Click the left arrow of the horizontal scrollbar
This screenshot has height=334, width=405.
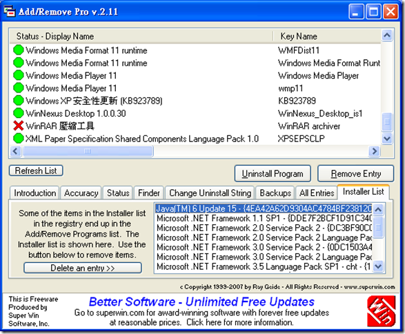[x=15, y=151]
